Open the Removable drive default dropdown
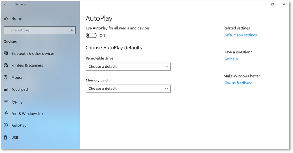Viewport: 293px width, 153px height. pos(128,67)
